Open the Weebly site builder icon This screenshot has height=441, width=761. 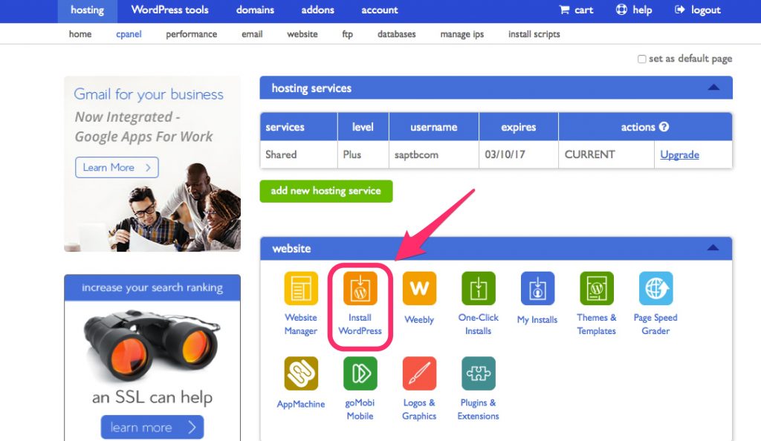click(419, 288)
